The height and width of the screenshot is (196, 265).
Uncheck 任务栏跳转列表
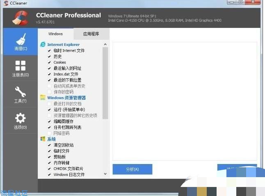pyautogui.click(x=49, y=127)
